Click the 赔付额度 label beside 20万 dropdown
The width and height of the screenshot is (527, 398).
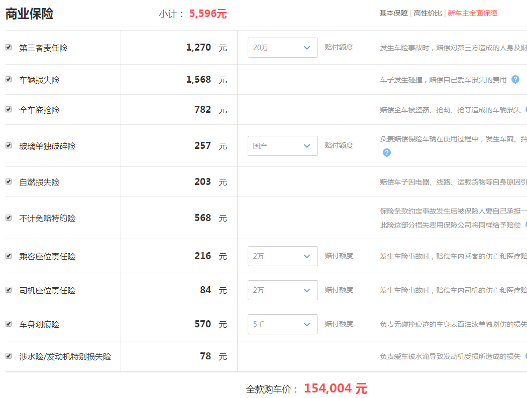pos(339,47)
